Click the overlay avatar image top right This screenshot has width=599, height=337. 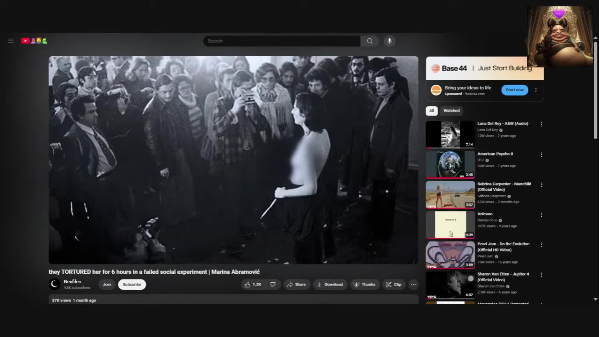coord(560,36)
